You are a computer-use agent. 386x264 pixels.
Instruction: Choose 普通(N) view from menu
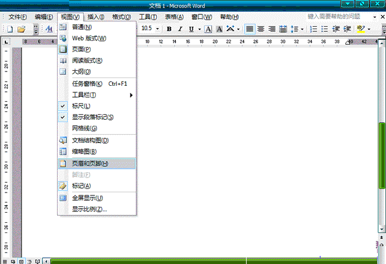click(x=97, y=27)
